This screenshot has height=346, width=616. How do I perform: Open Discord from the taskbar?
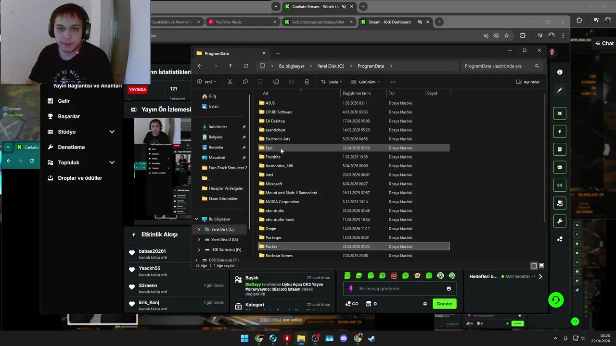pyautogui.click(x=344, y=338)
